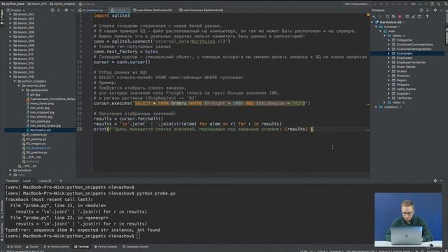Expand the Employees table node
This screenshot has width=448, height=252.
[389, 58]
